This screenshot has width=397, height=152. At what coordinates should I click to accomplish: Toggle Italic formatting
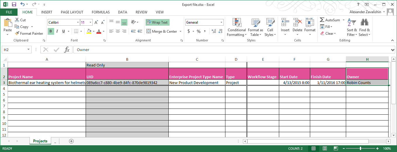click(x=57, y=32)
